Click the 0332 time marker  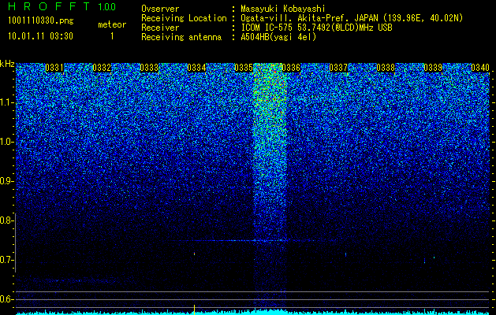[102, 68]
